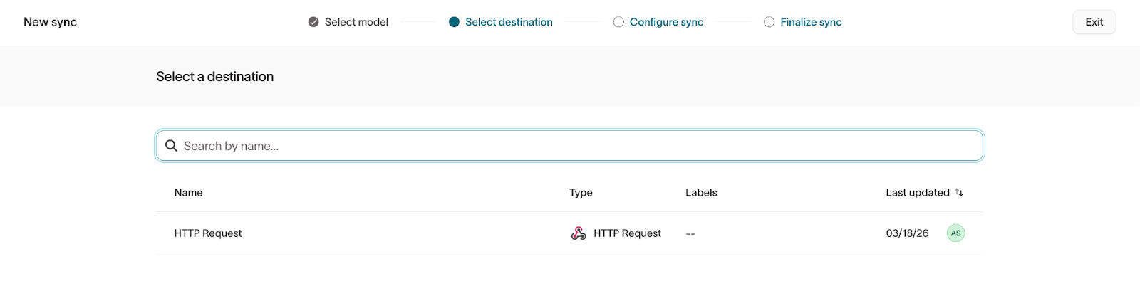Click the AS user avatar badge
Viewport: 1140px width, 286px height.
955,233
